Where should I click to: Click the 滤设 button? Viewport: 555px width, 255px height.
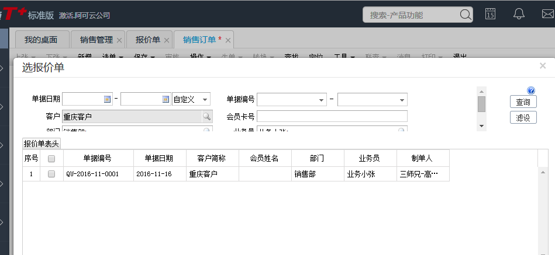pyautogui.click(x=523, y=117)
